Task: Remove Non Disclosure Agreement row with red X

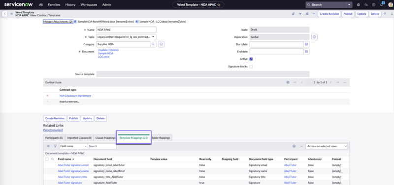Action: pos(47,96)
